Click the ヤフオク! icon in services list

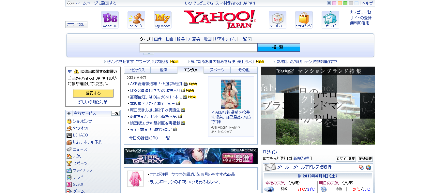pos(69,128)
